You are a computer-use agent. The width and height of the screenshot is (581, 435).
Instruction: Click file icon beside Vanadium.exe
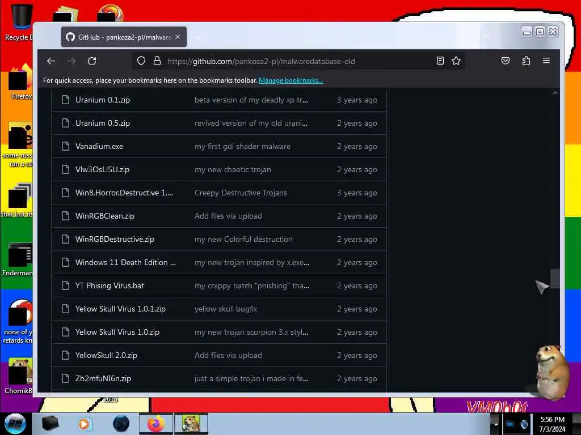(x=66, y=147)
